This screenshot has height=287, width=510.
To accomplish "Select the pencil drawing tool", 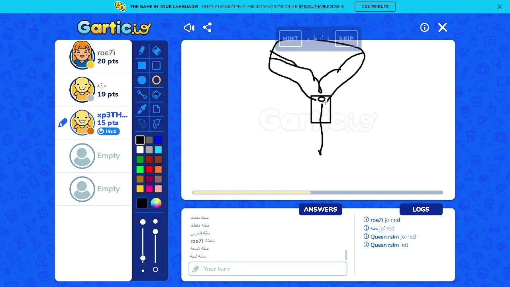I will pos(142,51).
